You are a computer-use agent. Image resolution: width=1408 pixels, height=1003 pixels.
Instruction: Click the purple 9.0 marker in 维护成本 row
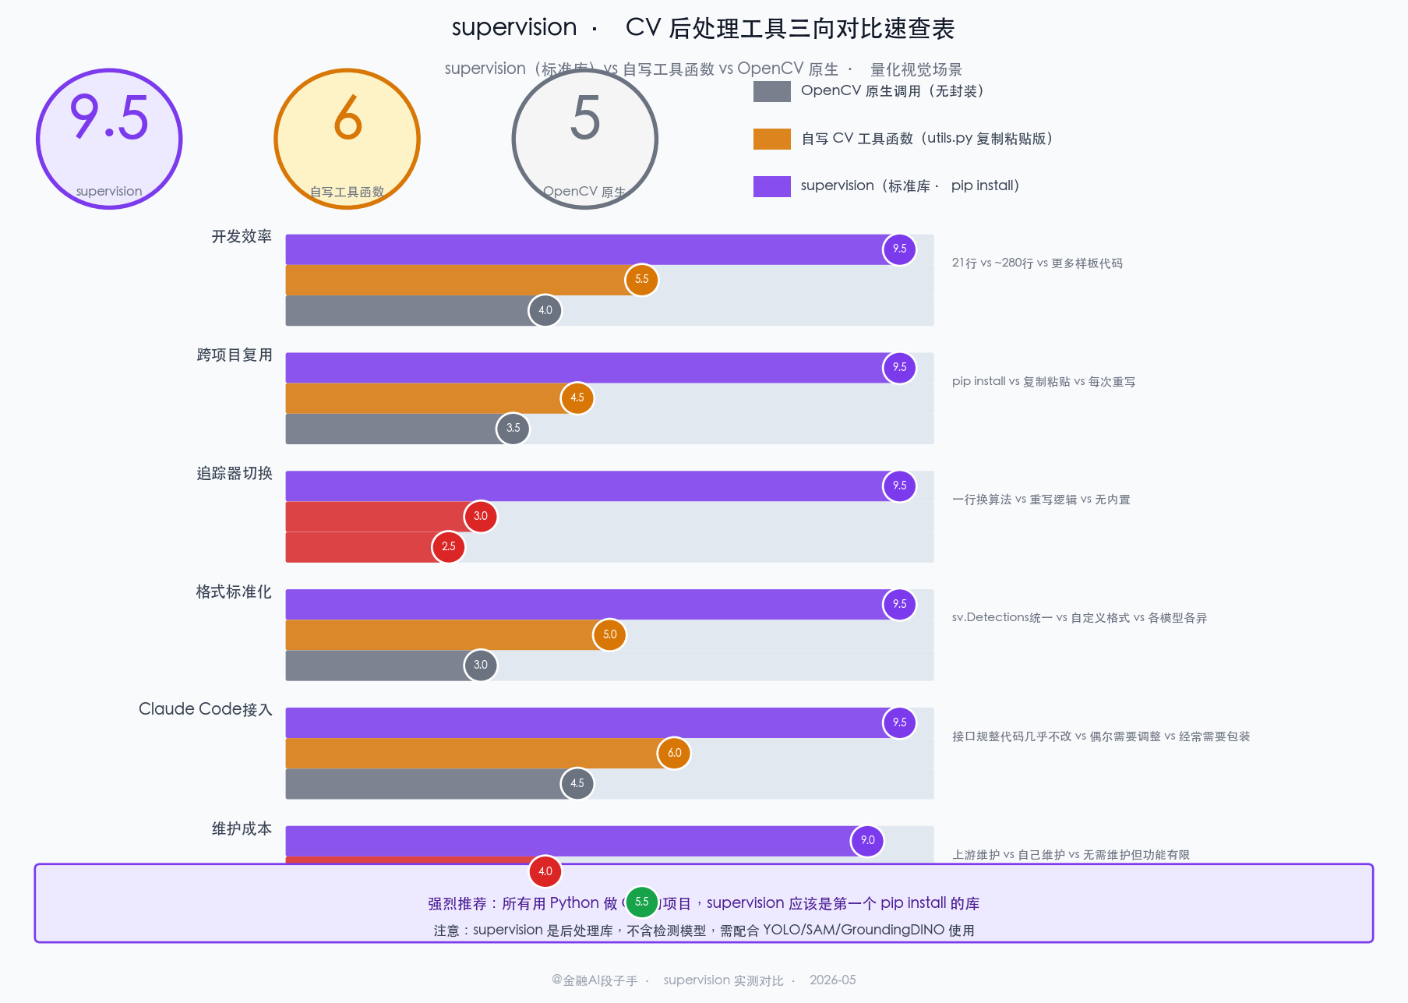click(x=867, y=841)
